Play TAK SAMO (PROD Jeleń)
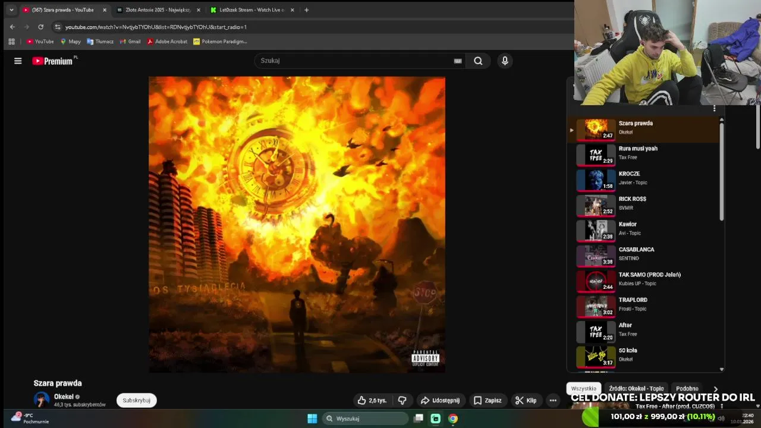The image size is (761, 428). 644,281
